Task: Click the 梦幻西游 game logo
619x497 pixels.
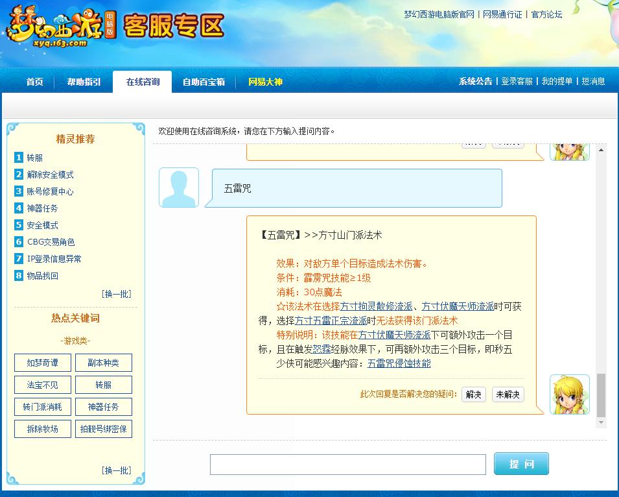Action: tap(61, 27)
